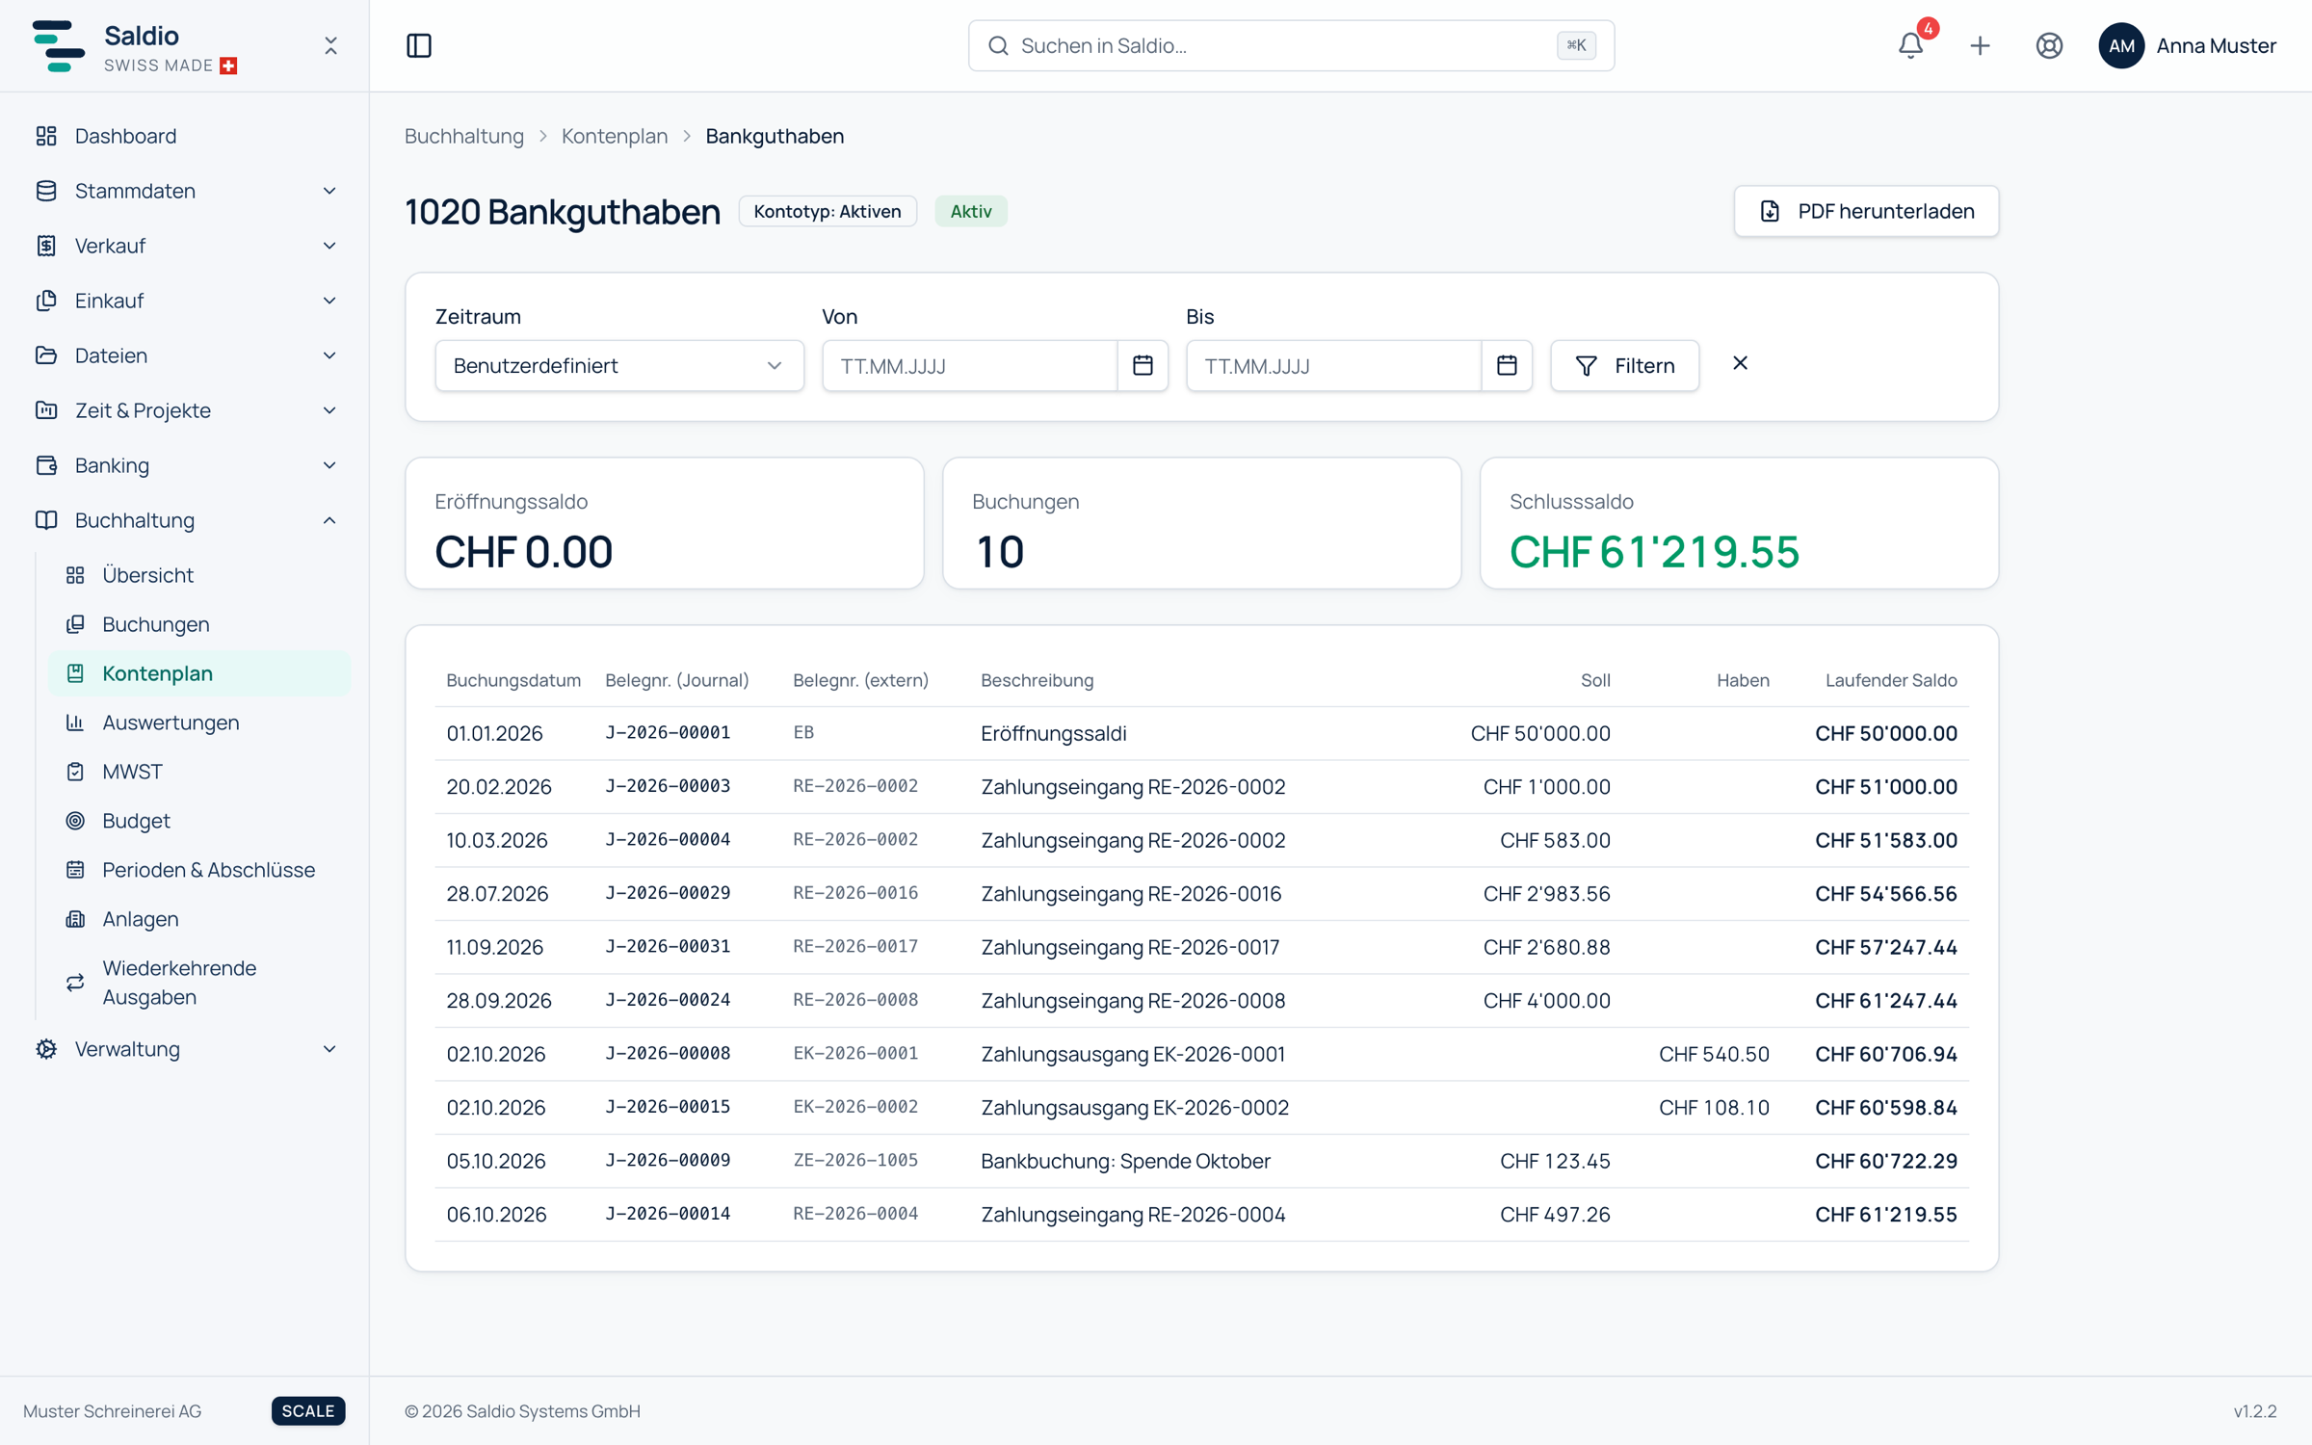Open the MWST section
The height and width of the screenshot is (1445, 2312).
pyautogui.click(x=199, y=772)
